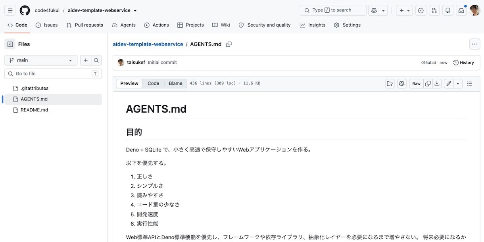The image size is (484, 242).
Task: Switch to the Code tab
Action: pos(17,25)
